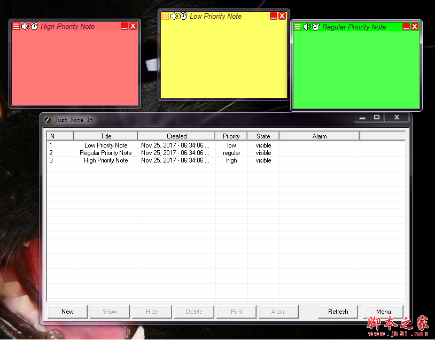Open the menu icon on High Priority Note

tap(16, 26)
